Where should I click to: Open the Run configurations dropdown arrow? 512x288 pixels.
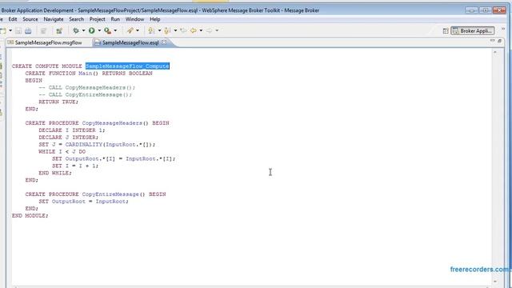(x=99, y=30)
